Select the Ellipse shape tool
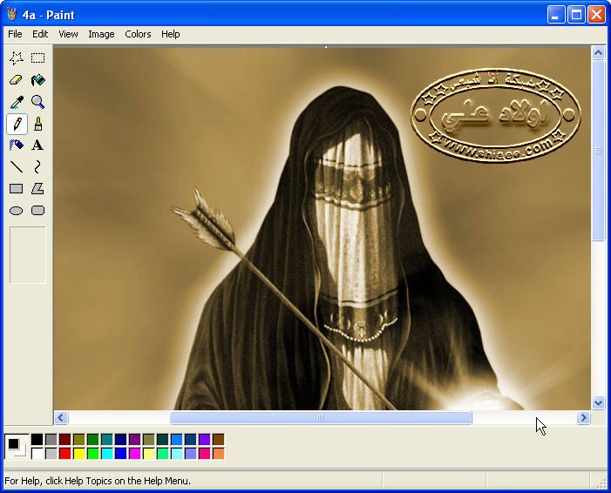 click(x=17, y=211)
